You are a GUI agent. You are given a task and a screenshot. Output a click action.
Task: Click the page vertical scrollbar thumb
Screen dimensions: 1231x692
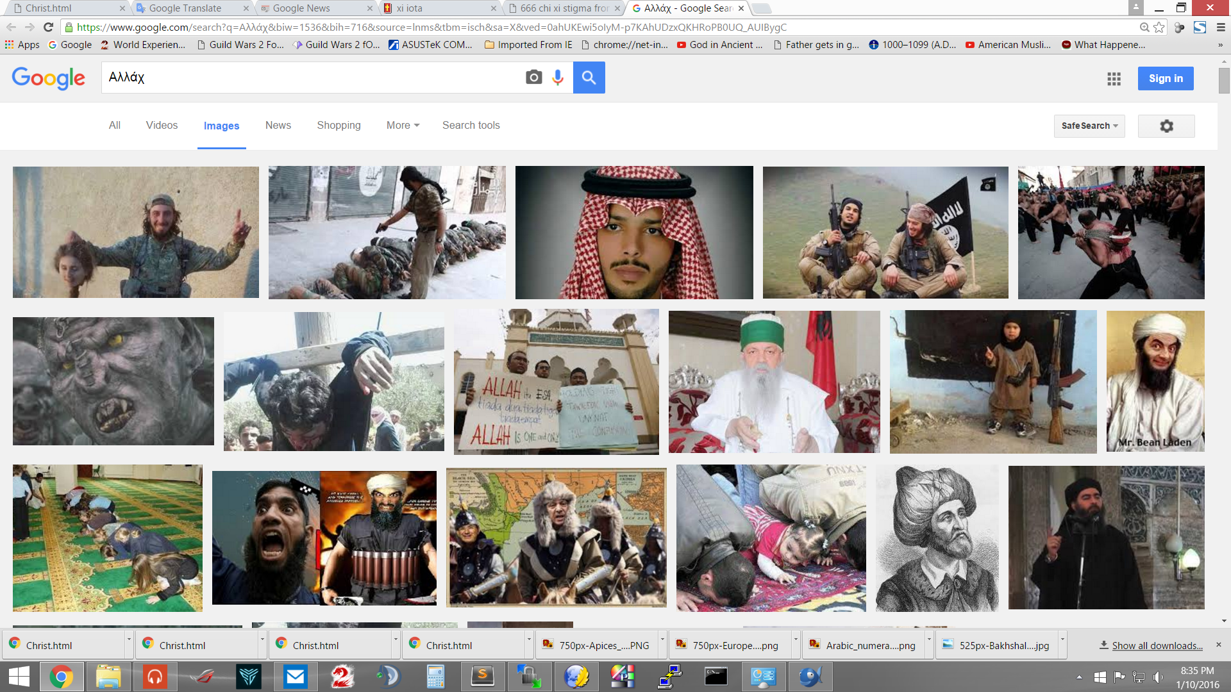pos(1224,80)
